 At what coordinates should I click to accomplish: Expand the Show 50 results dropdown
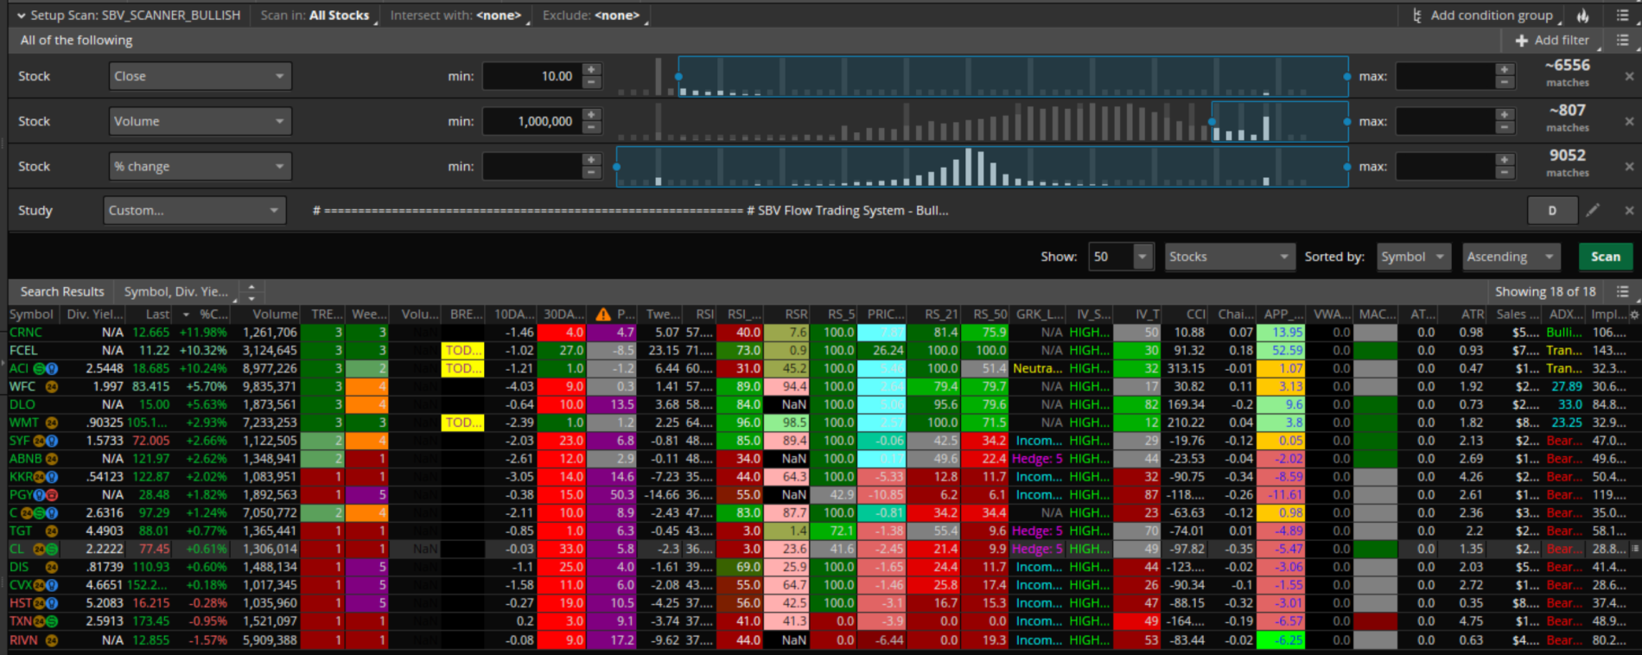coord(1142,257)
